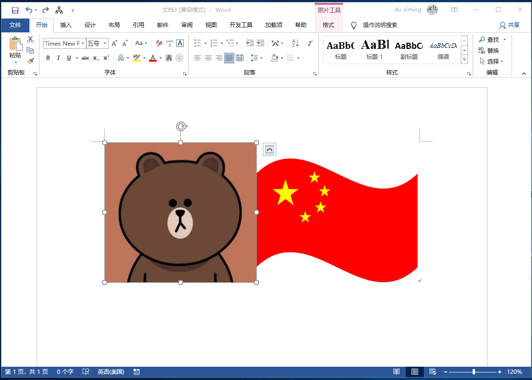Viewport: 532px width, 380px height.
Task: Click the macro recording icon in the status bar
Action: coord(136,372)
